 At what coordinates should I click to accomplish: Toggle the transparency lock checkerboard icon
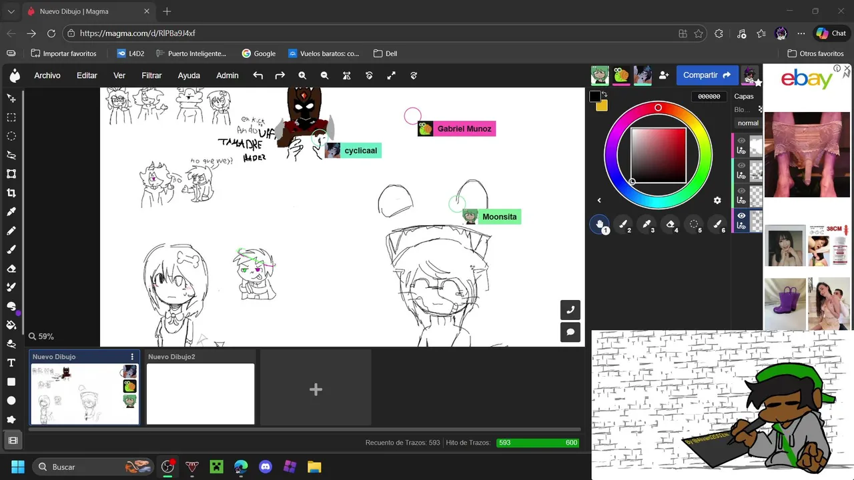pos(760,109)
